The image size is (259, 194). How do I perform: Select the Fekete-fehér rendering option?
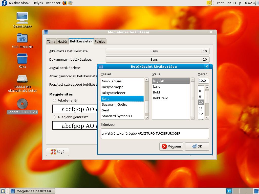(x=54, y=100)
